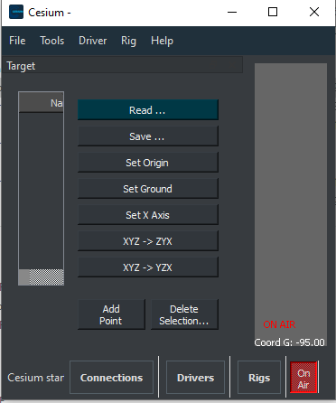The height and width of the screenshot is (403, 336).
Task: Open the Rig menu
Action: (128, 41)
